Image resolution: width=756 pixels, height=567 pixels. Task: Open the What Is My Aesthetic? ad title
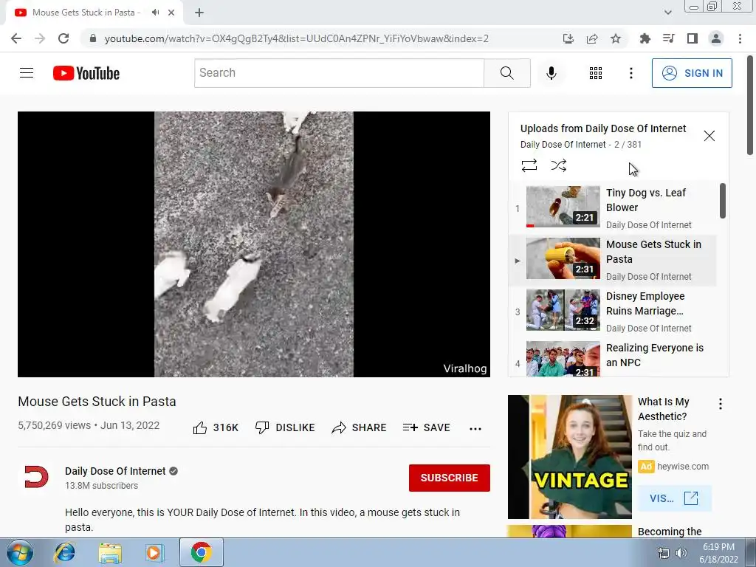[663, 409]
